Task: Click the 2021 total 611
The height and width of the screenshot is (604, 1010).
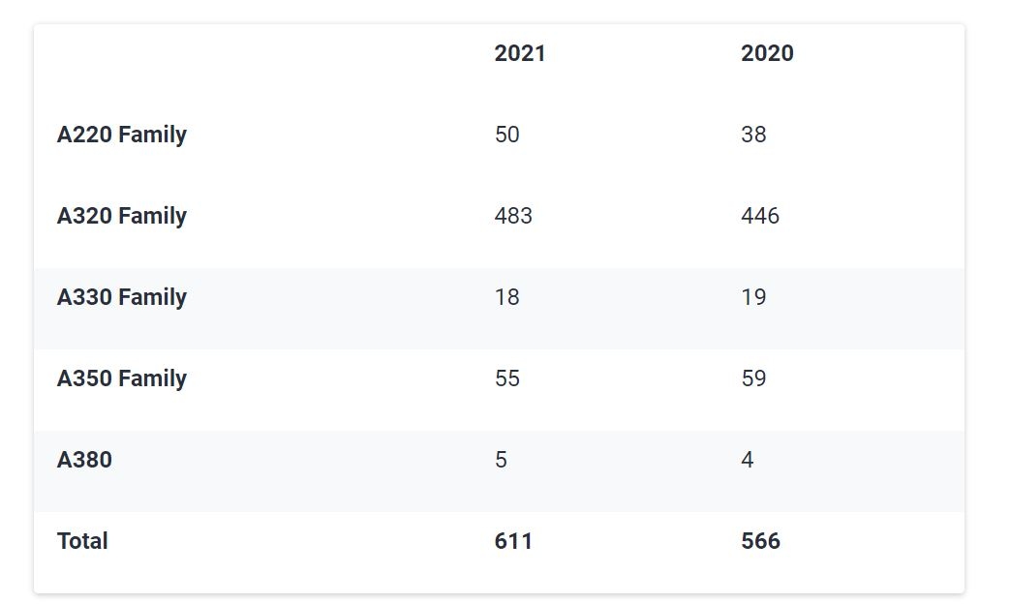Action: tap(513, 541)
